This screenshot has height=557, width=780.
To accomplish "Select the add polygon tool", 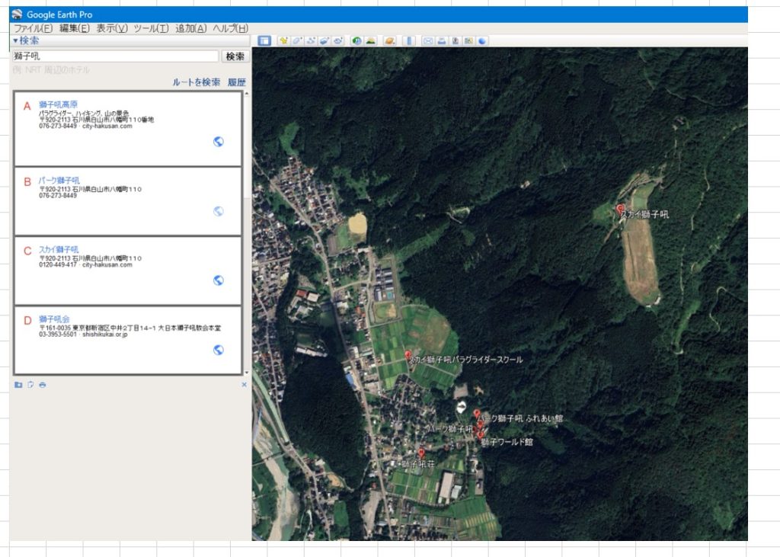I will [297, 41].
